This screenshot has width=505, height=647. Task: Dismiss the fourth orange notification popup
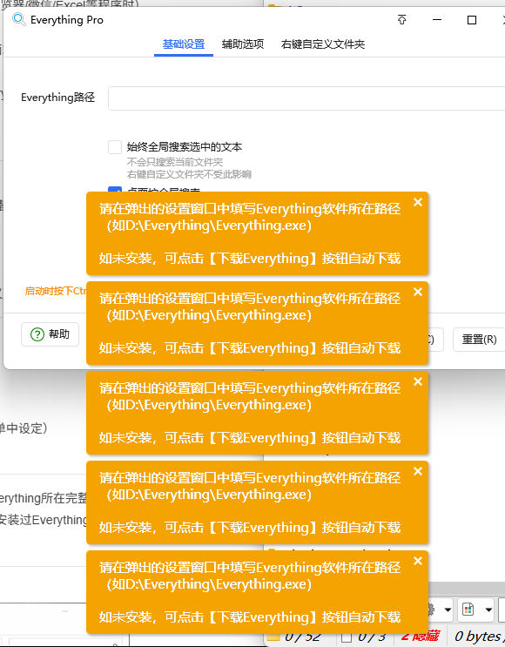point(418,471)
